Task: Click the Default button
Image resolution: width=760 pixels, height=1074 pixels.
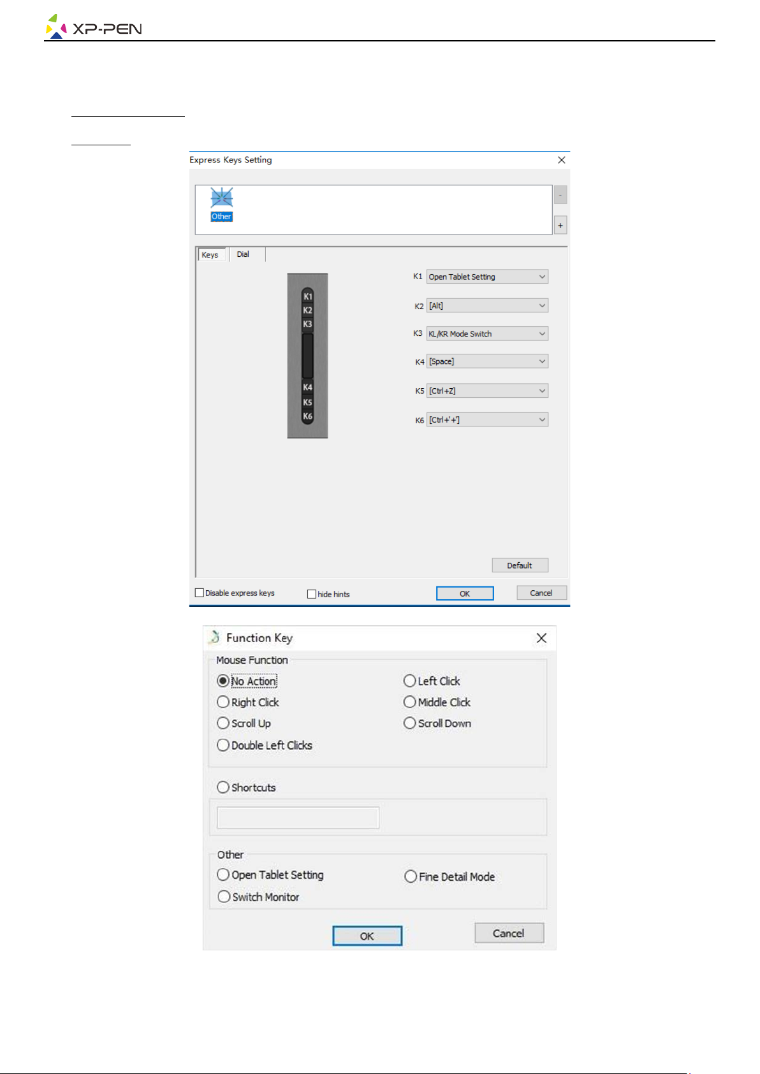Action: click(520, 565)
